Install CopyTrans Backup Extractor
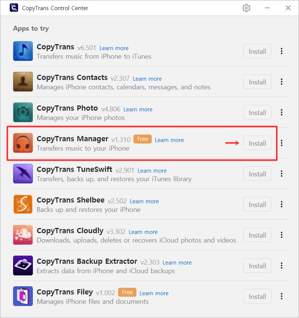Screen dimensions: 299x318 tap(257, 265)
